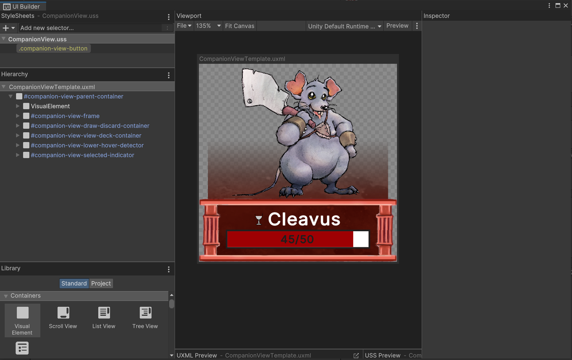The width and height of the screenshot is (572, 360).
Task: Select the Tree View container icon
Action: (x=145, y=313)
